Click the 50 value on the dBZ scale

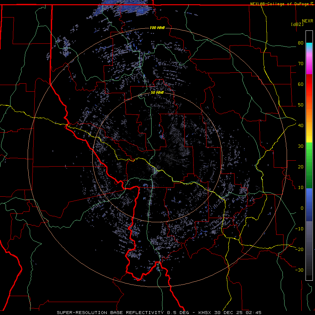(301, 105)
